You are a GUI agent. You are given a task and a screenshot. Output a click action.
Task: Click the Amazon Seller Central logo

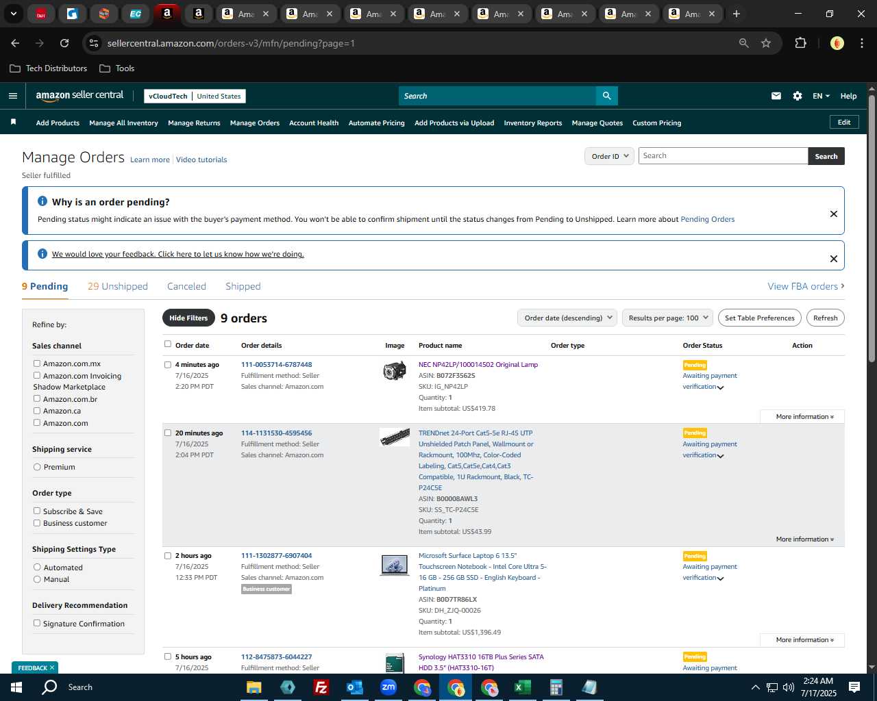click(x=79, y=96)
